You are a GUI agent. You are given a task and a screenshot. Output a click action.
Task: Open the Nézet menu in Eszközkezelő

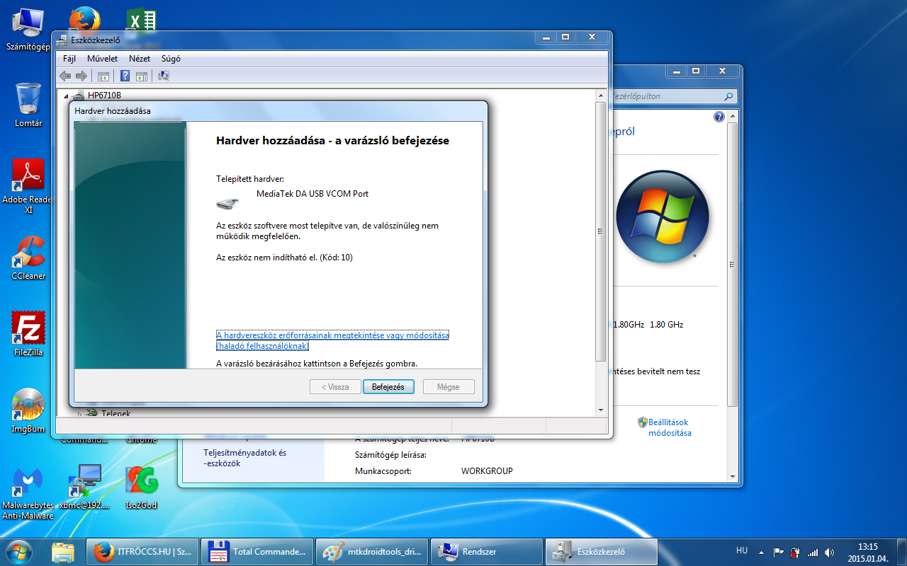coord(139,59)
